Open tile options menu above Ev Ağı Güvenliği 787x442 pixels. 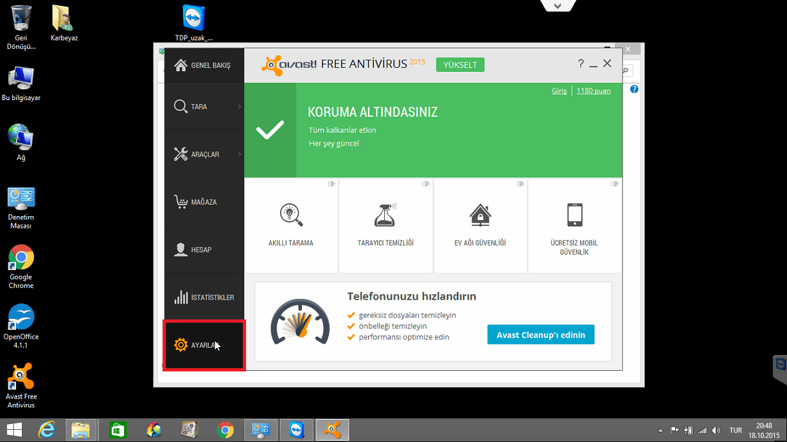[x=520, y=184]
